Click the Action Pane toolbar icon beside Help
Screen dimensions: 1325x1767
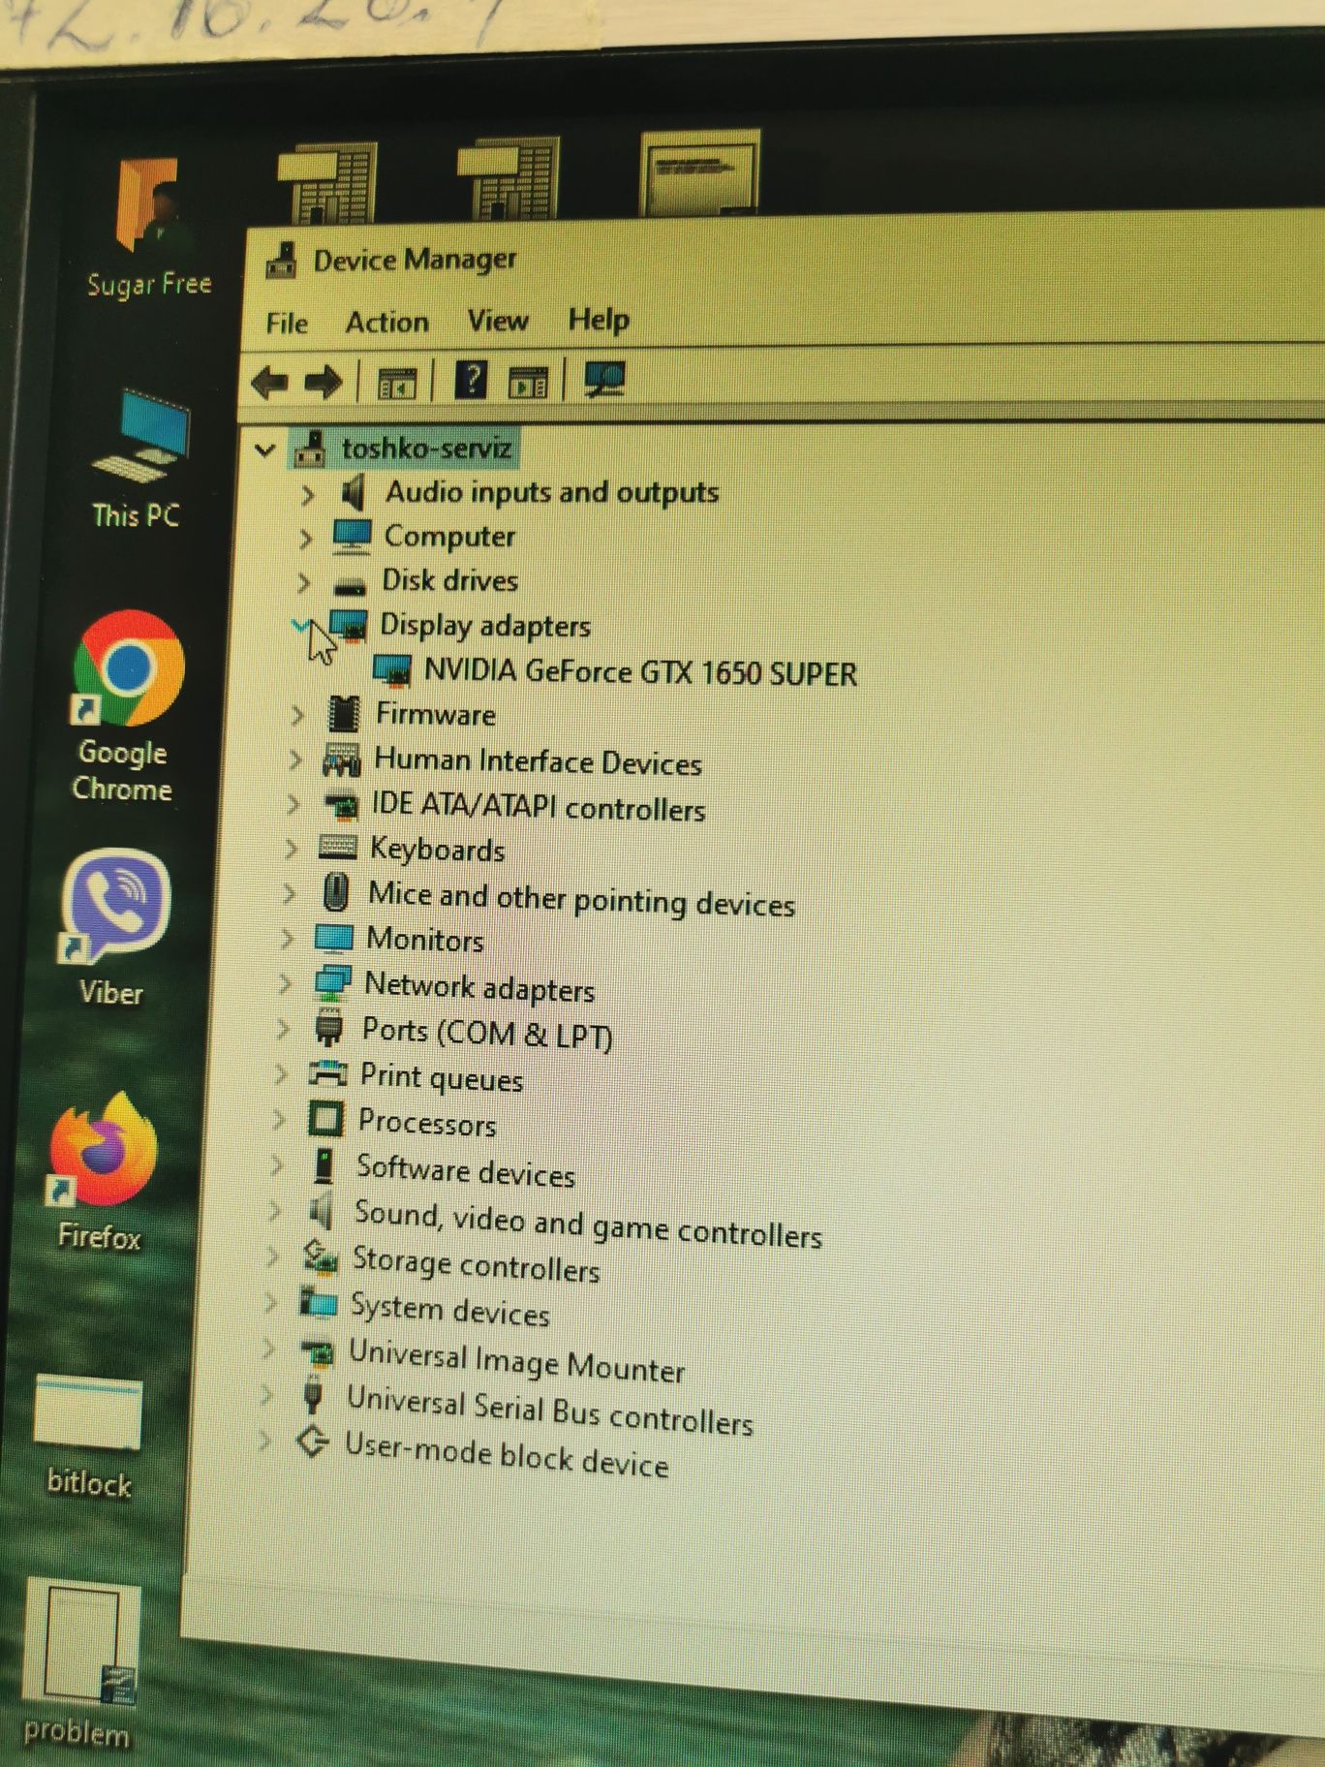pyautogui.click(x=528, y=382)
